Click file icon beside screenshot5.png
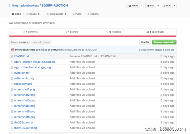Screen dimensions: 190x134 pos(12,111)
